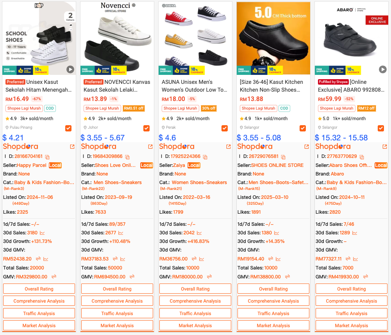The image size is (391, 335).
Task: Convert 30d GMV currency RM52438.20
Action: [38, 259]
